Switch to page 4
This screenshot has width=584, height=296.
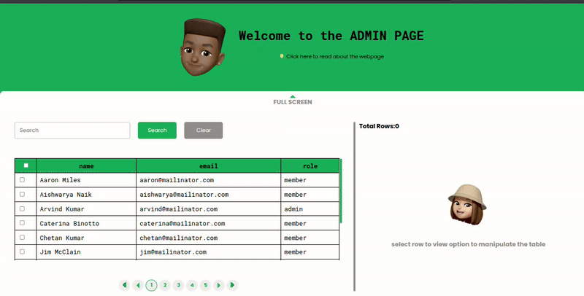tap(192, 285)
